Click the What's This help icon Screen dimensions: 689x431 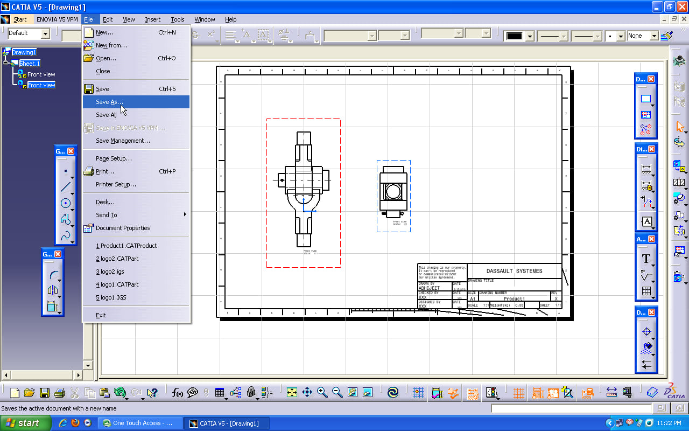point(152,393)
